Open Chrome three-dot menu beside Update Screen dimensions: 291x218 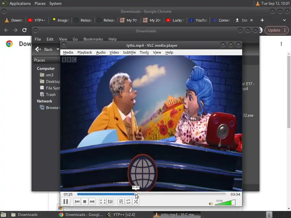[x=285, y=30]
